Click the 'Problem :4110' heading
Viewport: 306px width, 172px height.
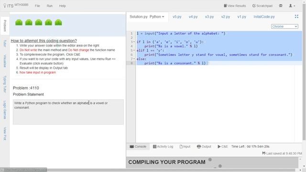coord(26,88)
